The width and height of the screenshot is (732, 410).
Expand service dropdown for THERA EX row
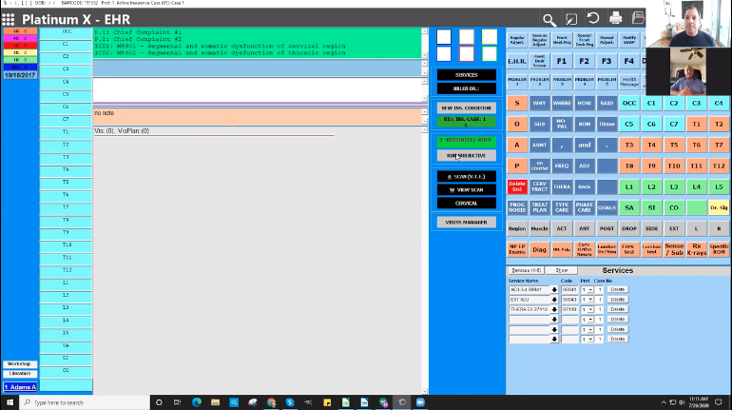click(x=554, y=309)
